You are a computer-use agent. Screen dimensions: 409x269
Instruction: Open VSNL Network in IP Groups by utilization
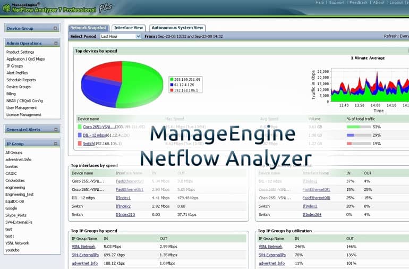click(270, 247)
